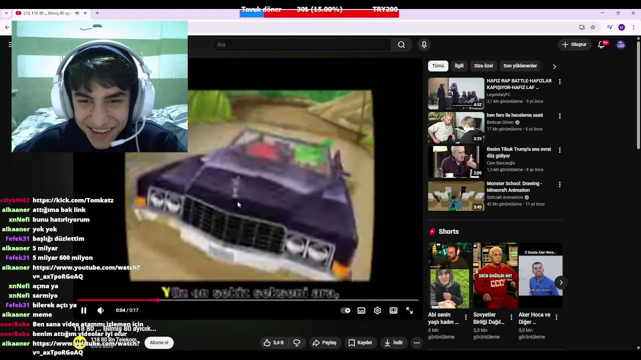Open ben fero ile heceleme saati video
Screen dimensions: 641x360
point(456,127)
